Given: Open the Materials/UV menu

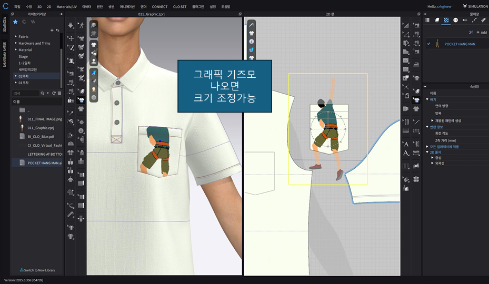Looking at the screenshot, I should coord(66,6).
